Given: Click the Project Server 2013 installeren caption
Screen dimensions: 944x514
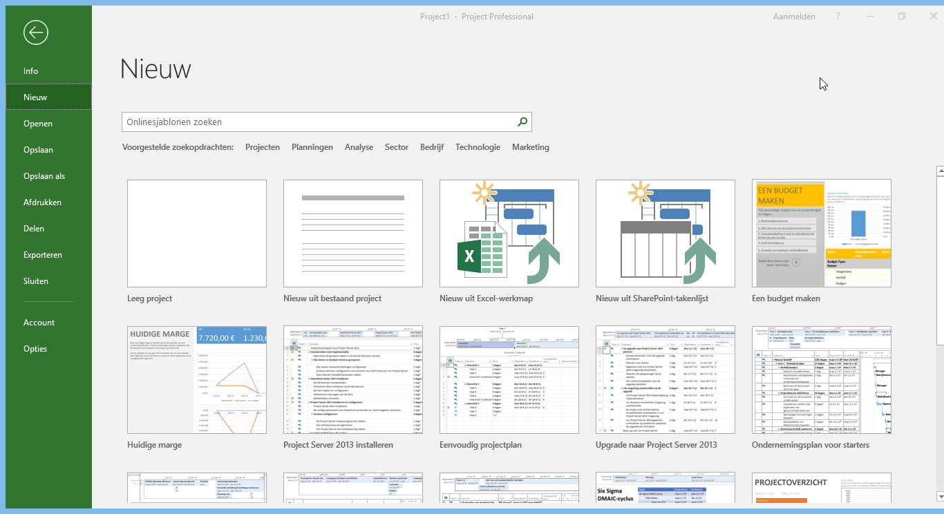Looking at the screenshot, I should (x=338, y=445).
